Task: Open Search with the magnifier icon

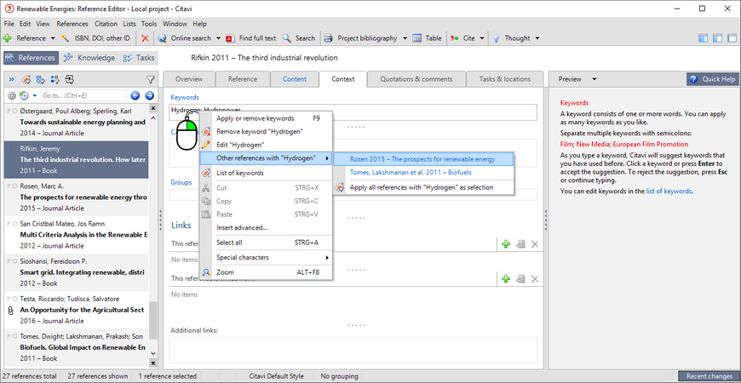Action: pyautogui.click(x=286, y=38)
